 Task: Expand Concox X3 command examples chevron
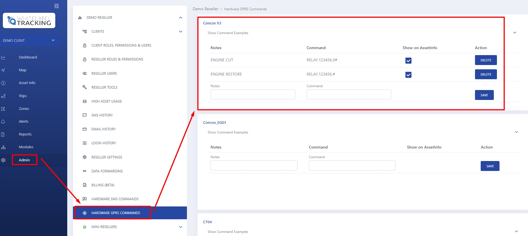click(x=515, y=33)
